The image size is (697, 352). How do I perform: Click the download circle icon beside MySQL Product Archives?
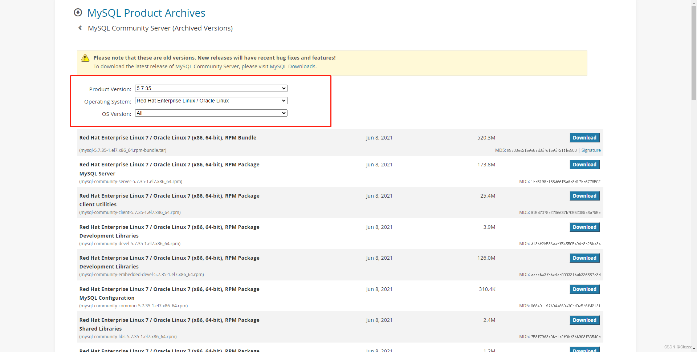point(78,13)
